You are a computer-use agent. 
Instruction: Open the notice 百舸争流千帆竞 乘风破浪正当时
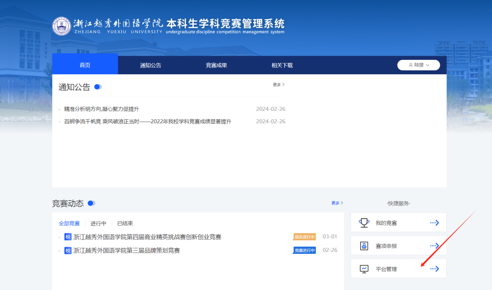coord(148,122)
